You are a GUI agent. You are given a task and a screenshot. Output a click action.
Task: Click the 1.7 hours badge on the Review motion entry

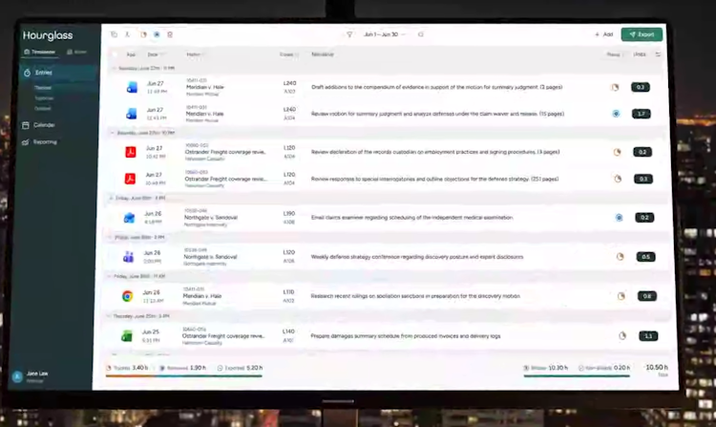click(642, 114)
